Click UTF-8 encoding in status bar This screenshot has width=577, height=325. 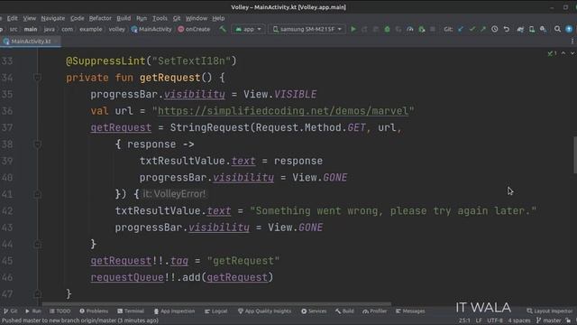tap(495, 320)
